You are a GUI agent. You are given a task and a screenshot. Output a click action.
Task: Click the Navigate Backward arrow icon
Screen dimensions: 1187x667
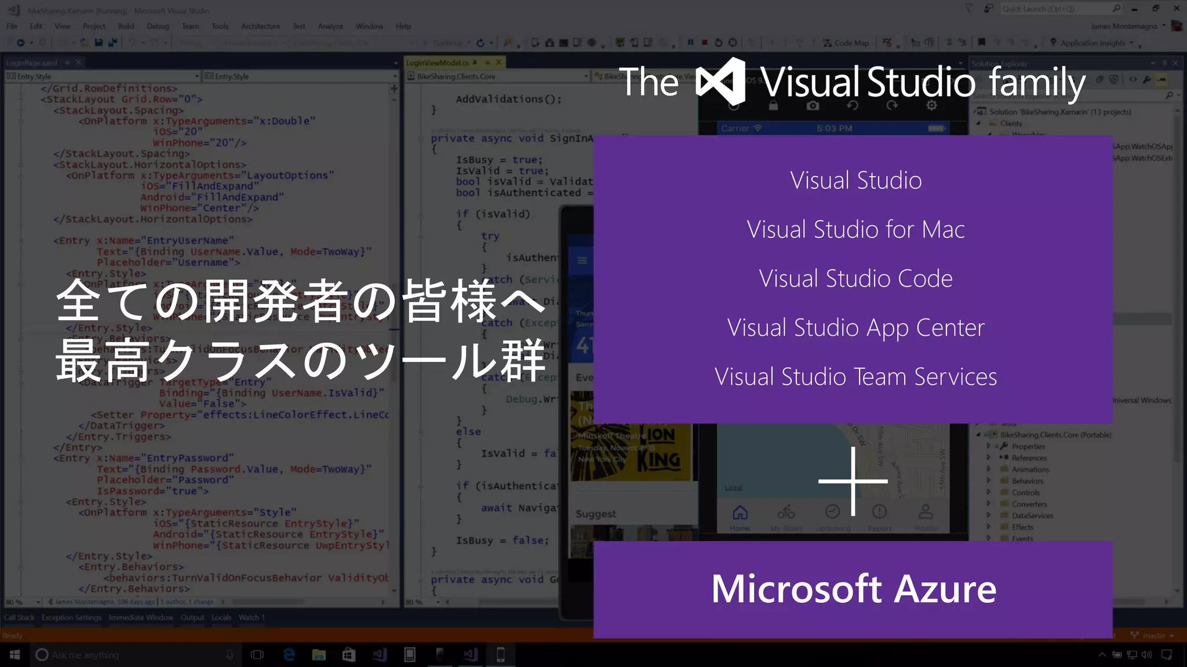(20, 43)
